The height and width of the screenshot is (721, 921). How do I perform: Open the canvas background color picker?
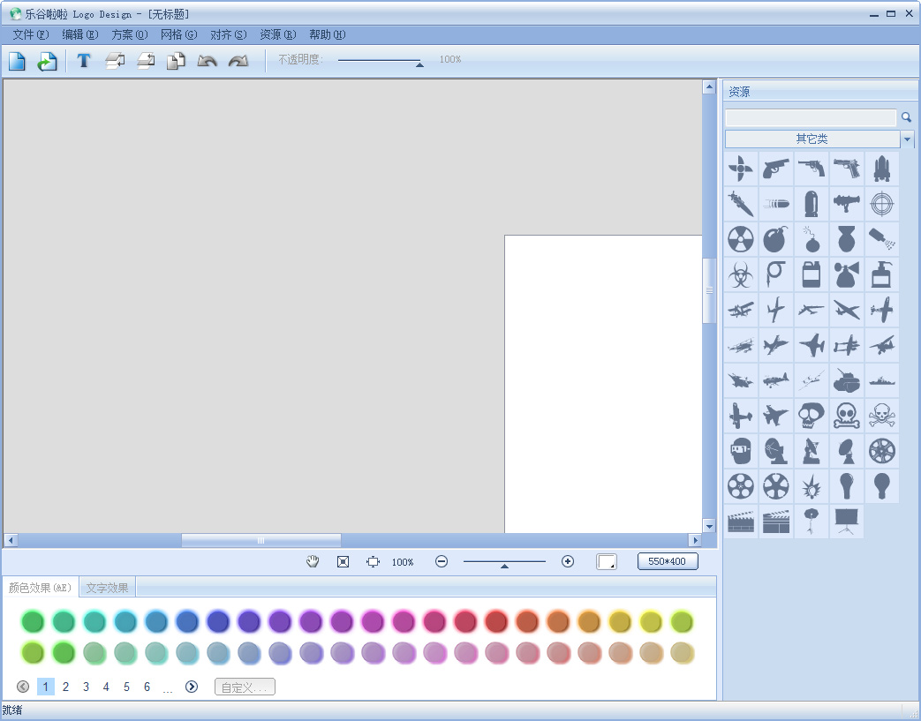(606, 562)
